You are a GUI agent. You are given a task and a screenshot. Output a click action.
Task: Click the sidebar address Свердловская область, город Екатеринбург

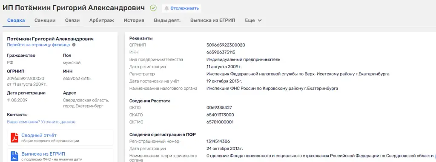86,103
